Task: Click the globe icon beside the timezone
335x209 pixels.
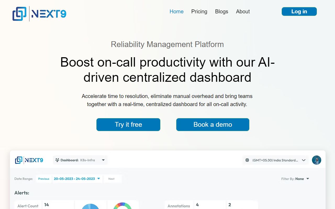Action: (x=247, y=160)
